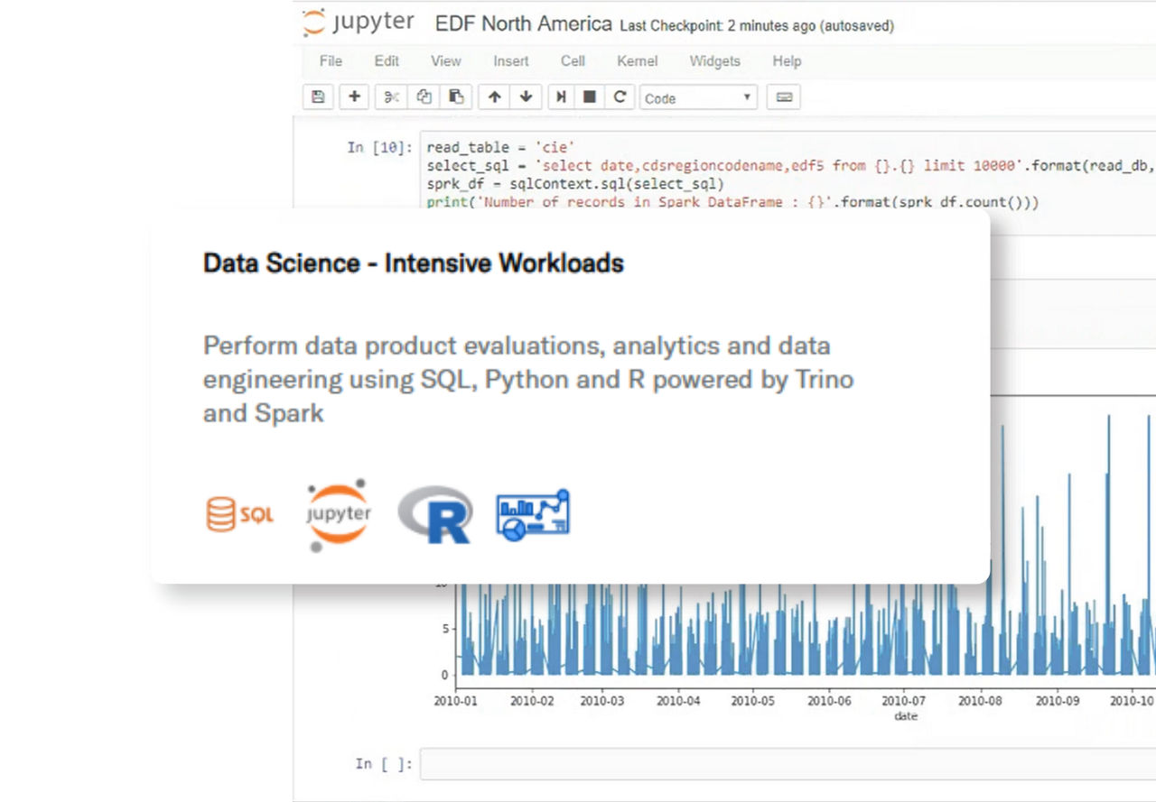Open the Edit menu

point(387,61)
